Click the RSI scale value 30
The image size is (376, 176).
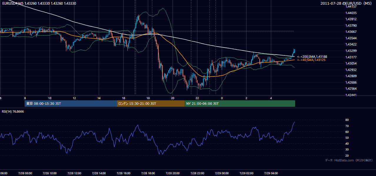tap(347, 149)
